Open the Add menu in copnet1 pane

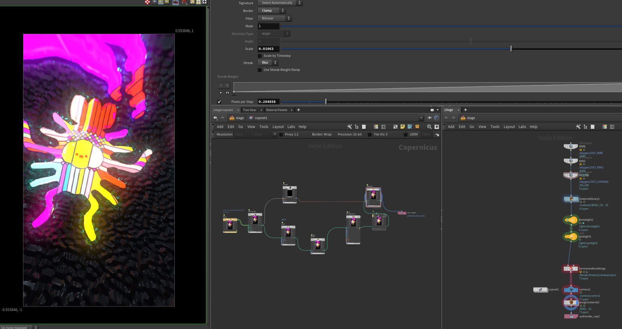[x=220, y=127]
